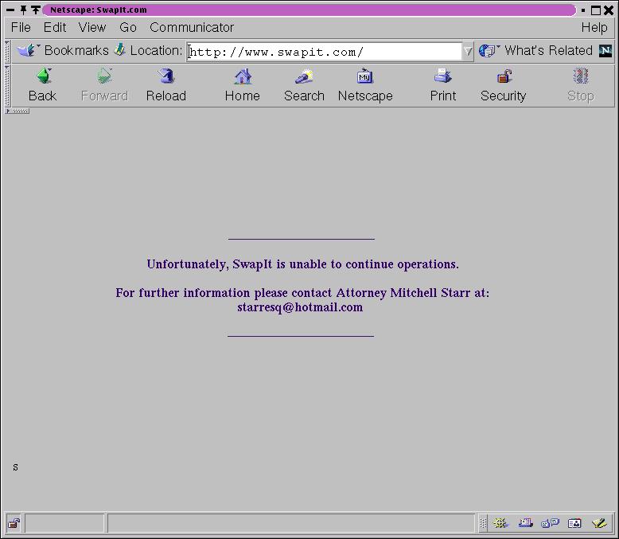
Task: Minimize the Netscape window with dot button
Action: (583, 10)
